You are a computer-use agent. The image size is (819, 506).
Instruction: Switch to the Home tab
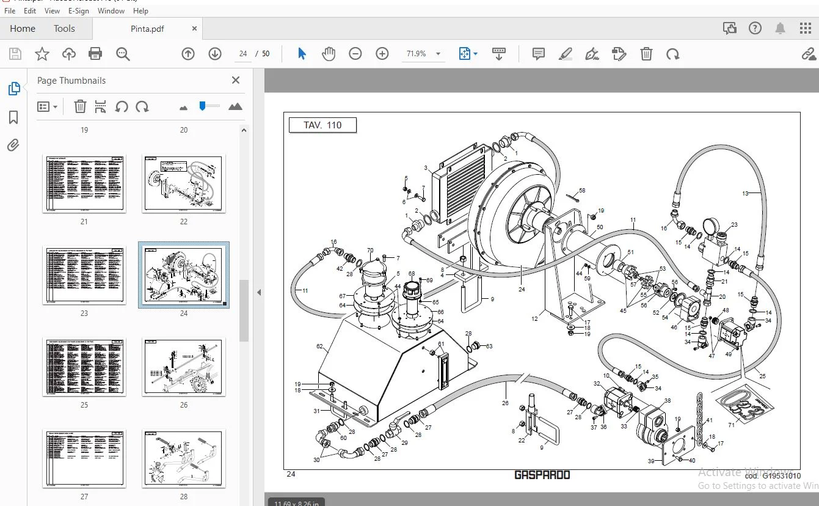pyautogui.click(x=23, y=28)
